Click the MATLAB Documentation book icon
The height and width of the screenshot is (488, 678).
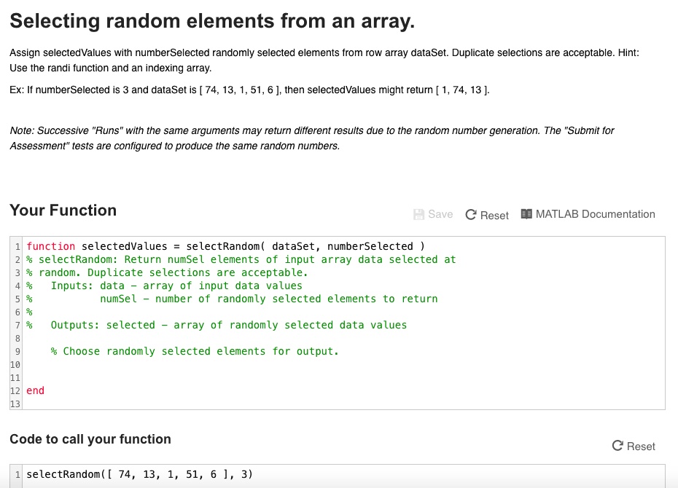pos(527,214)
